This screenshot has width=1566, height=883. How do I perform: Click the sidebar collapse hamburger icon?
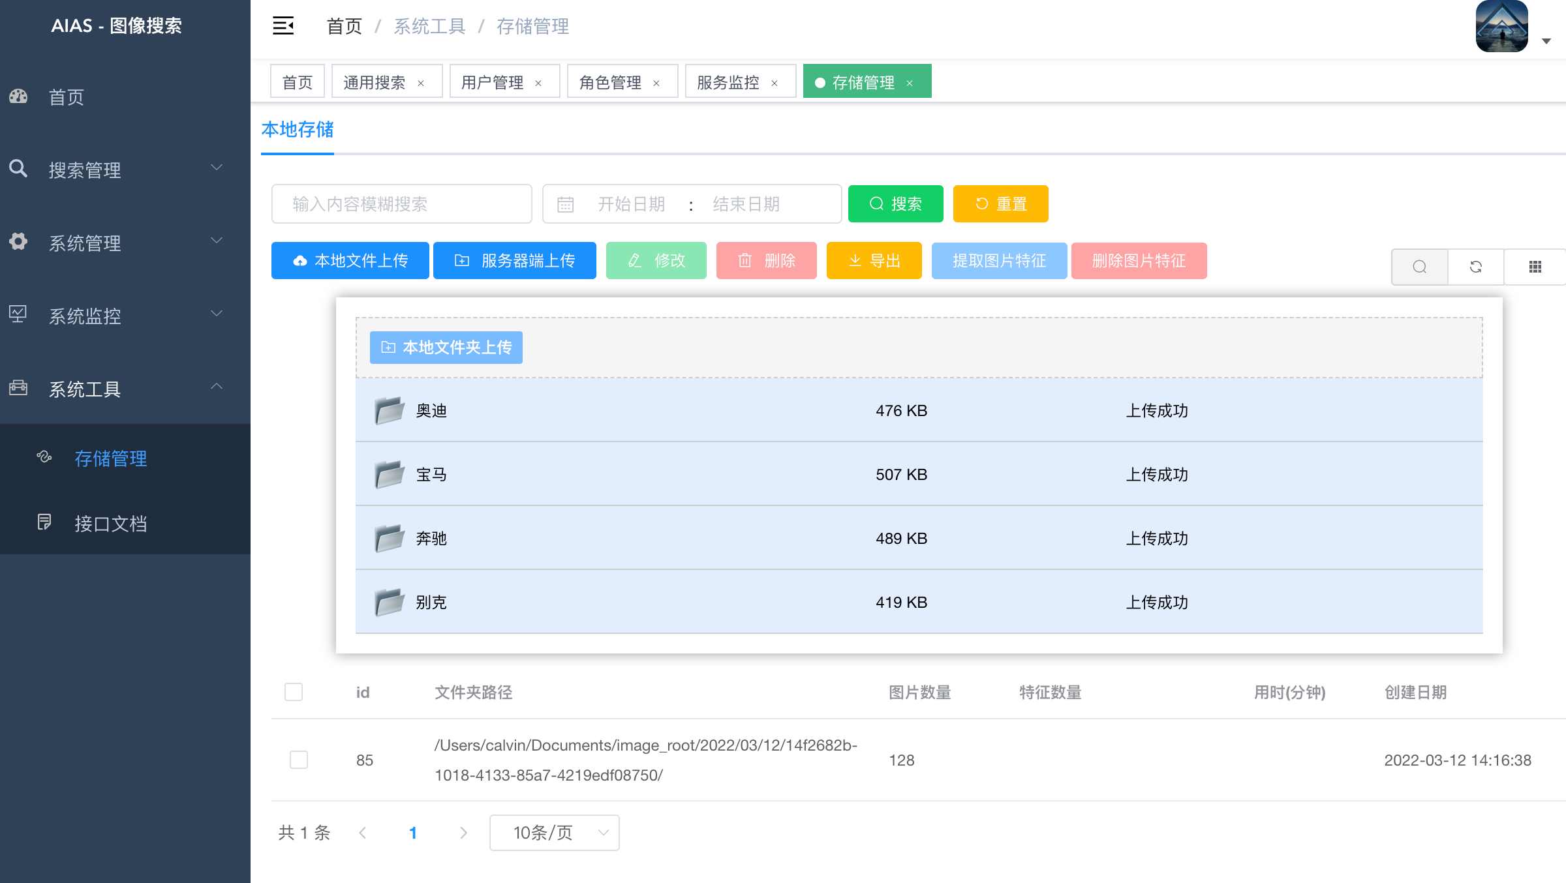[x=283, y=26]
